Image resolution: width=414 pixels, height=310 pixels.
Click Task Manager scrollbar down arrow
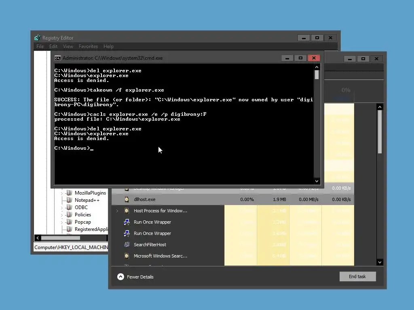pos(380,262)
